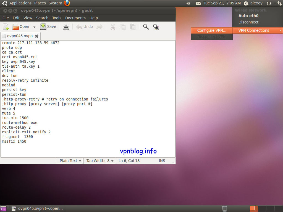Open the System menu
Viewport: 283px width, 212px height.
click(55, 3)
